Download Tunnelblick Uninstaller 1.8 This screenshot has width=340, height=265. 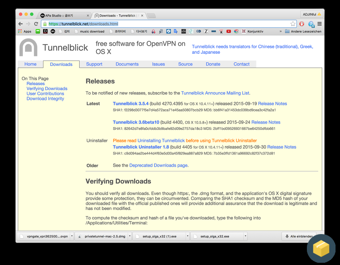tap(141, 147)
